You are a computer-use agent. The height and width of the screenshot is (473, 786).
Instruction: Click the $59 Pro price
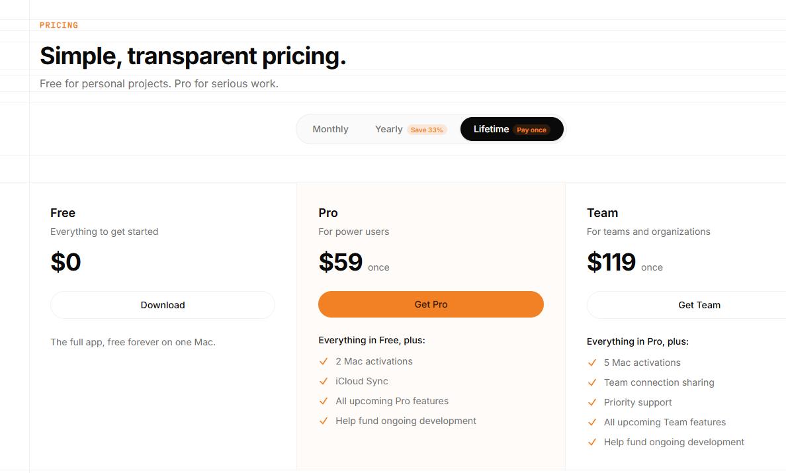(x=340, y=262)
